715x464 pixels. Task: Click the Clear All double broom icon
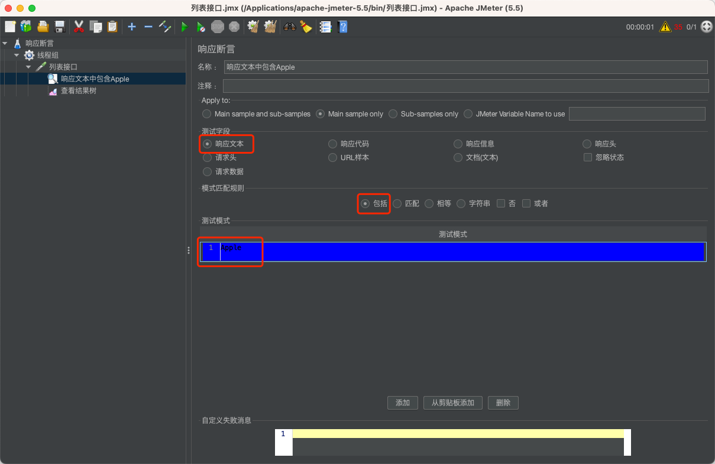[x=270, y=27]
